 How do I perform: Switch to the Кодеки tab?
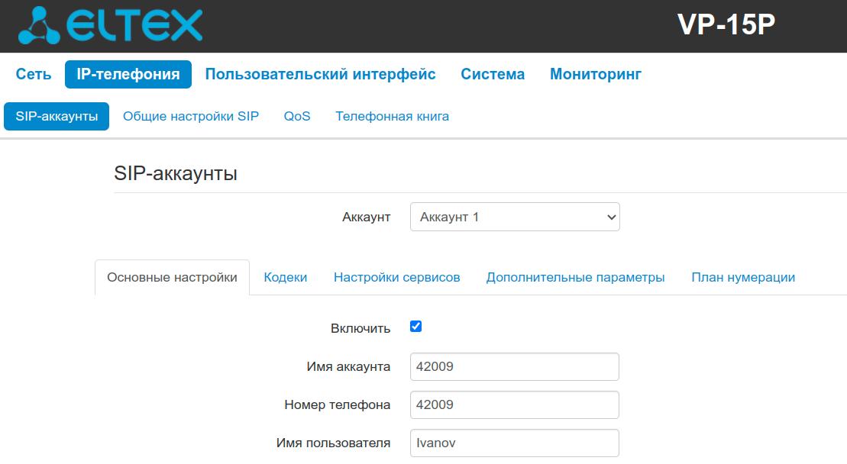(x=286, y=277)
